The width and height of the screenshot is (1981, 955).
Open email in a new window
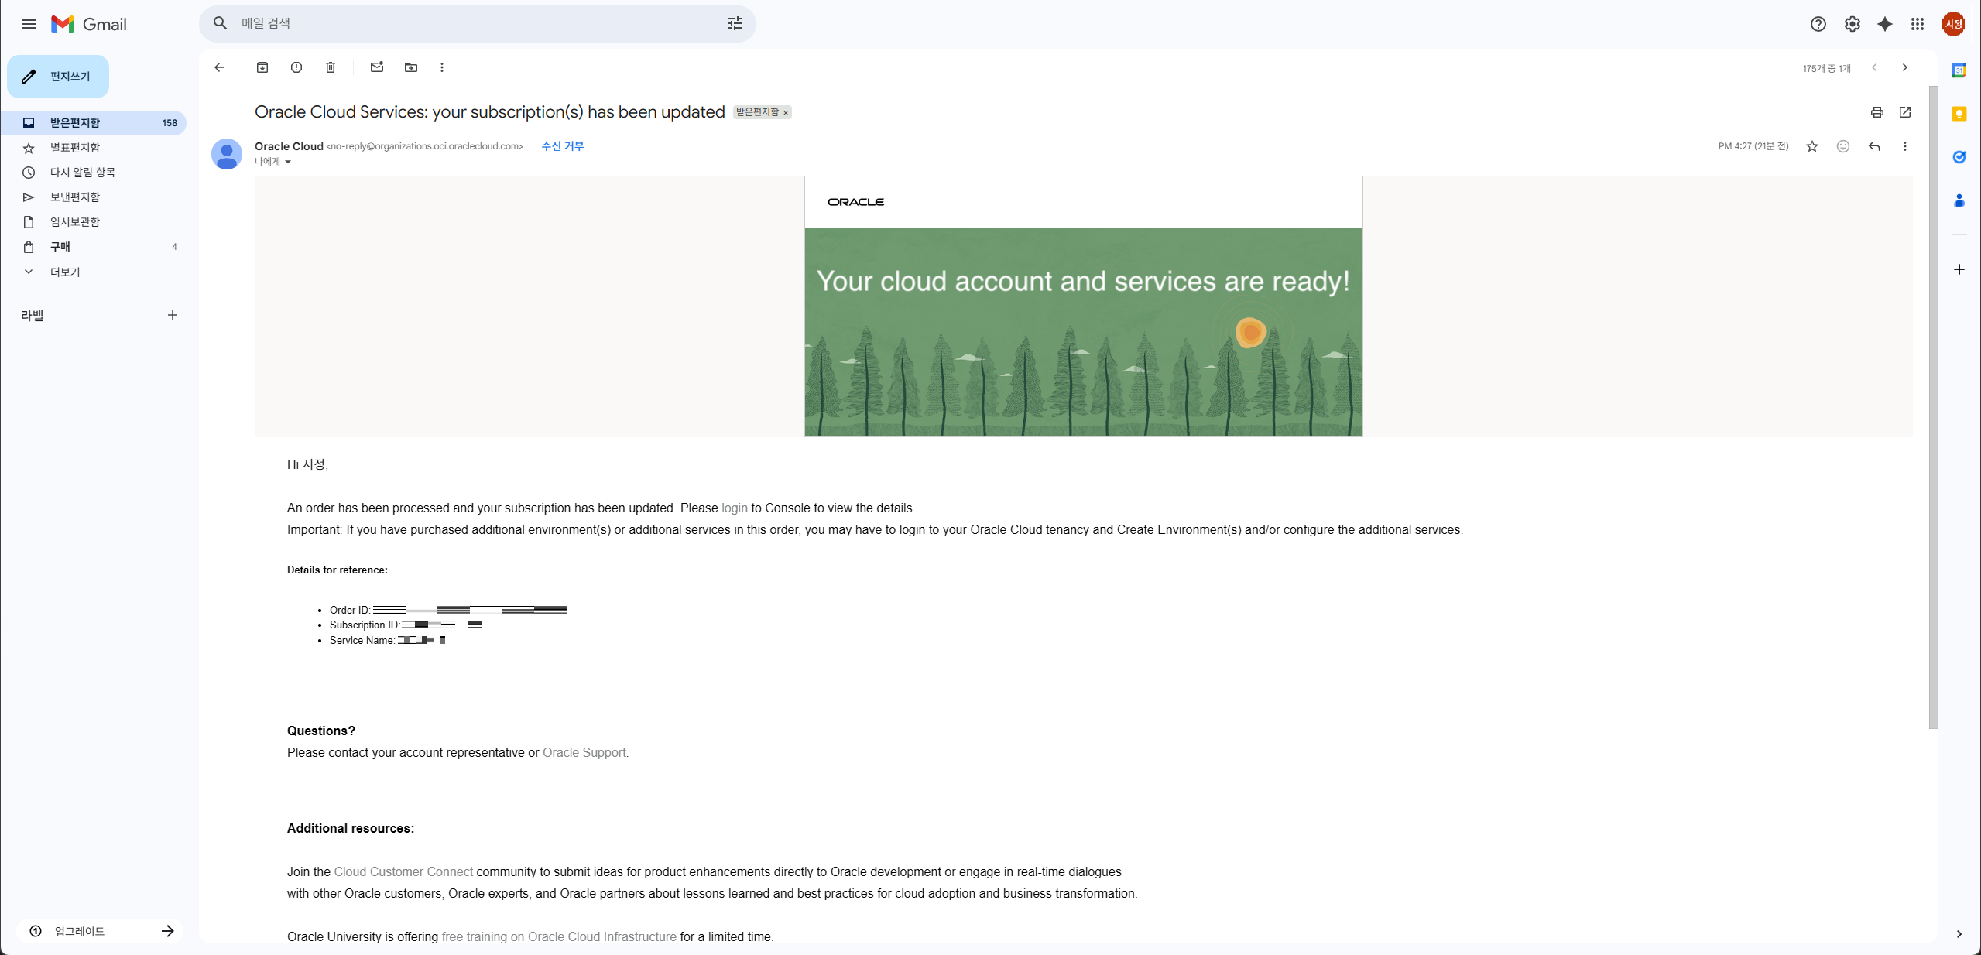(x=1905, y=112)
